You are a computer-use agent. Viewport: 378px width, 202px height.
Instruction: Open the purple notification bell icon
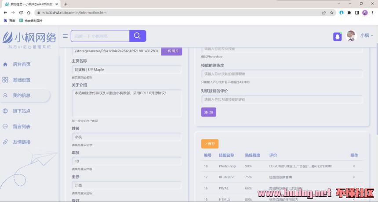(x=337, y=36)
